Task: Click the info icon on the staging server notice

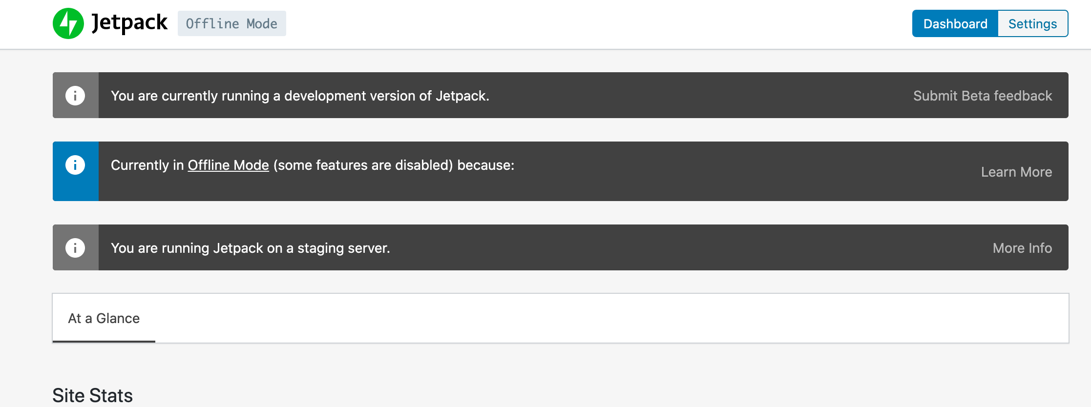Action: 75,247
